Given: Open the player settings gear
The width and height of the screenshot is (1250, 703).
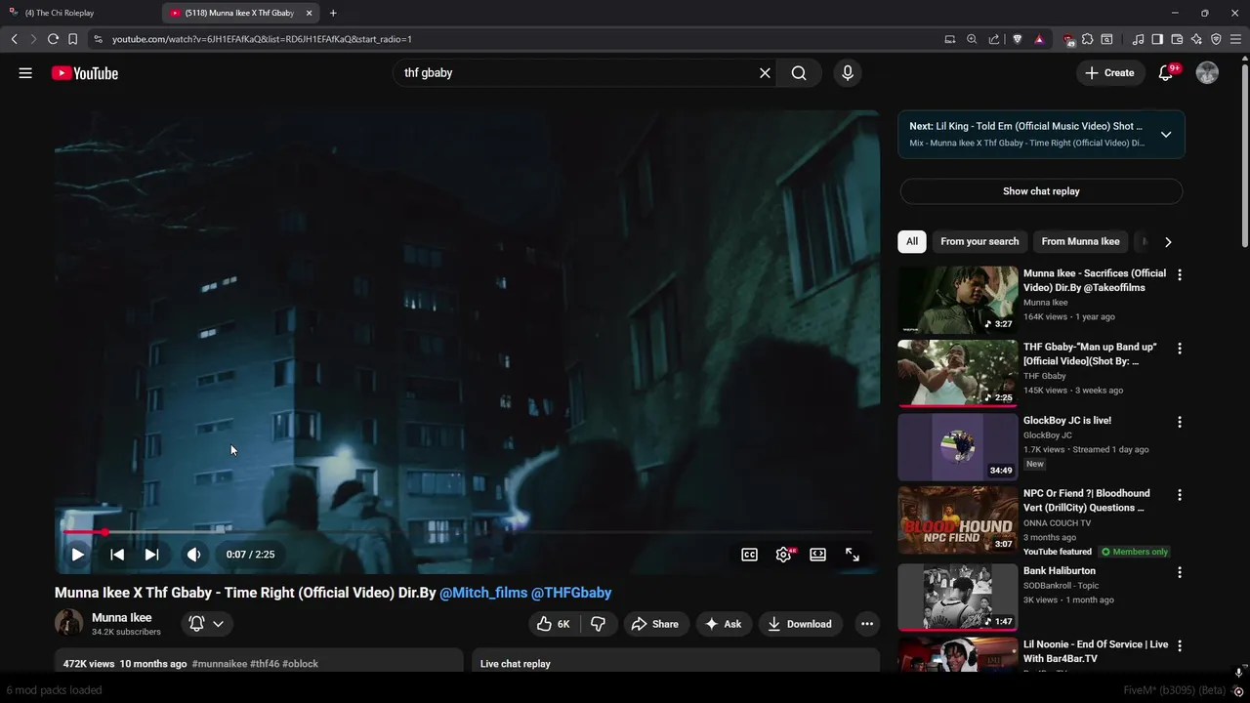Looking at the screenshot, I should pyautogui.click(x=783, y=555).
